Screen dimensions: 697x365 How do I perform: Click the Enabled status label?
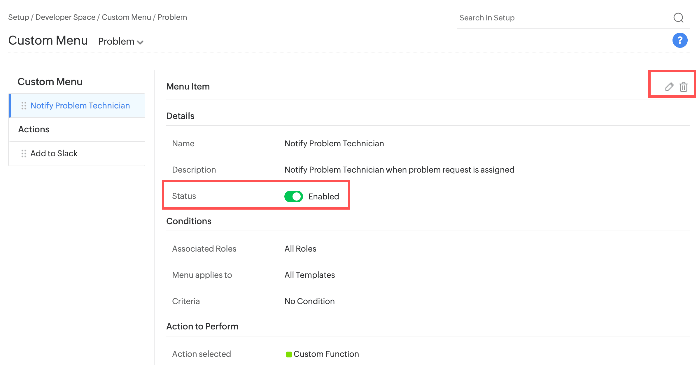[323, 196]
